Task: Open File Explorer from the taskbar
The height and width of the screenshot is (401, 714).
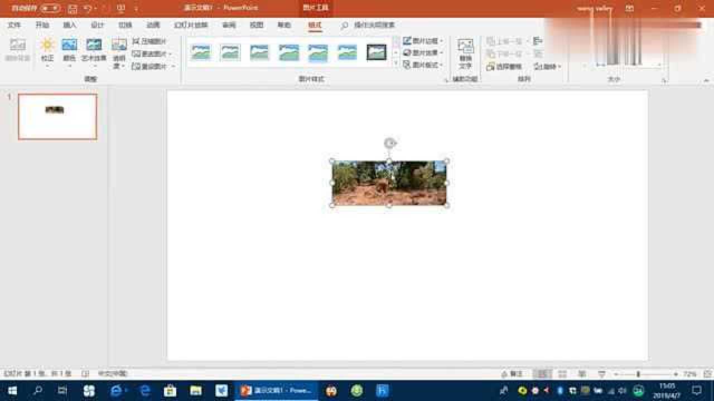Action: point(195,390)
